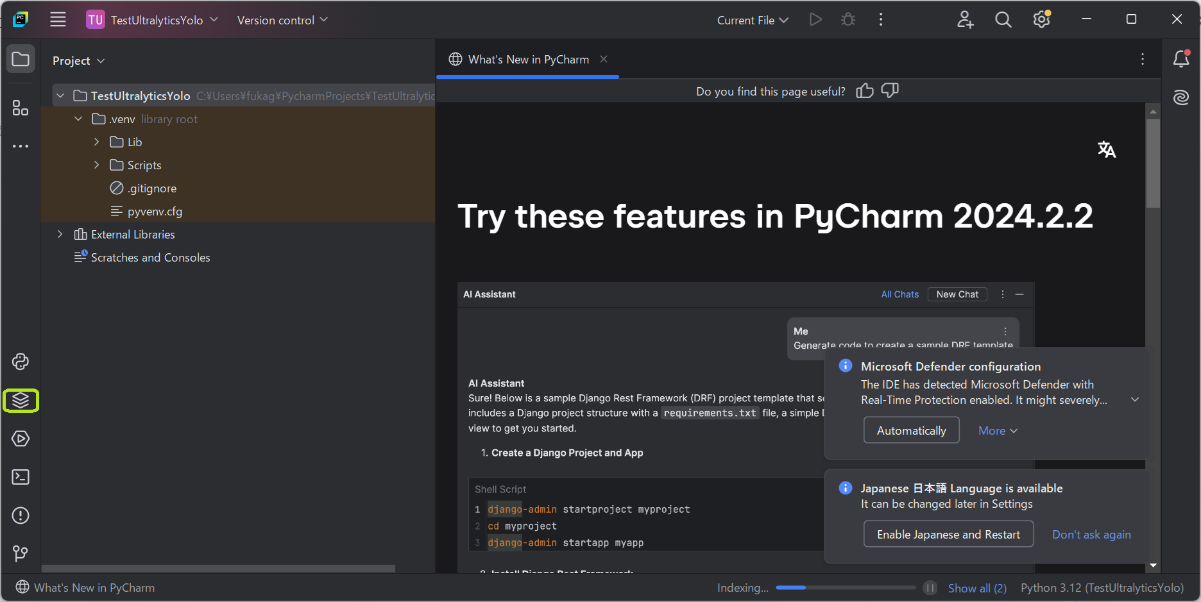Viewport: 1201px width, 602px height.
Task: Click Don't ask again link
Action: click(1091, 535)
